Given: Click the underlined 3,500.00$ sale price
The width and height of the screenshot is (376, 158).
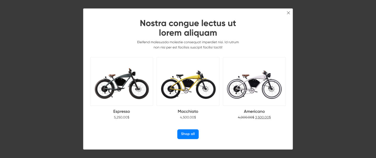Looking at the screenshot, I should [263, 117].
